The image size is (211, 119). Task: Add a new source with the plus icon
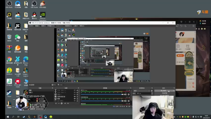(x=56, y=103)
